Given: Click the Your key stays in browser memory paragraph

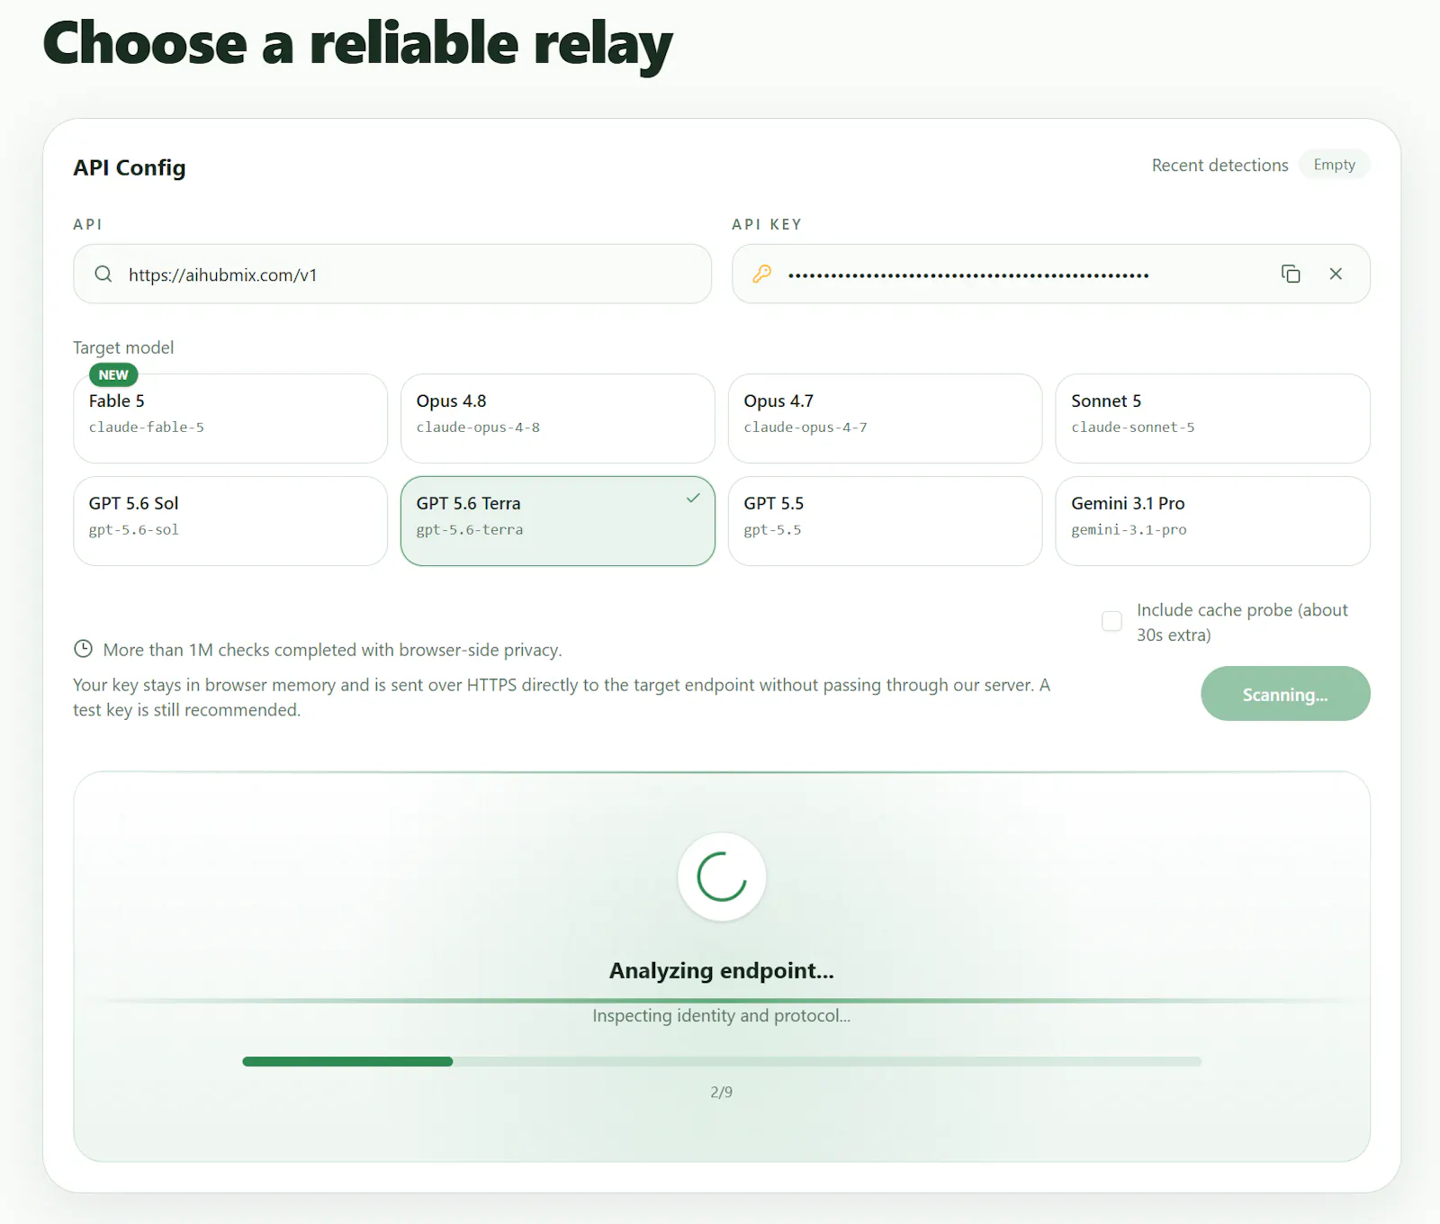Looking at the screenshot, I should [x=562, y=697].
